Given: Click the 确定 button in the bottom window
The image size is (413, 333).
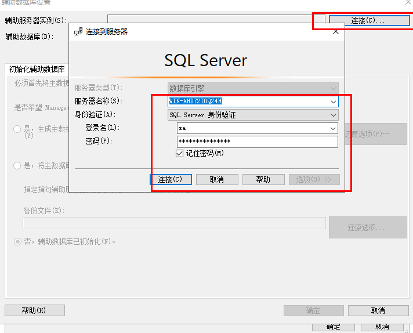Looking at the screenshot, I should click(333, 327).
